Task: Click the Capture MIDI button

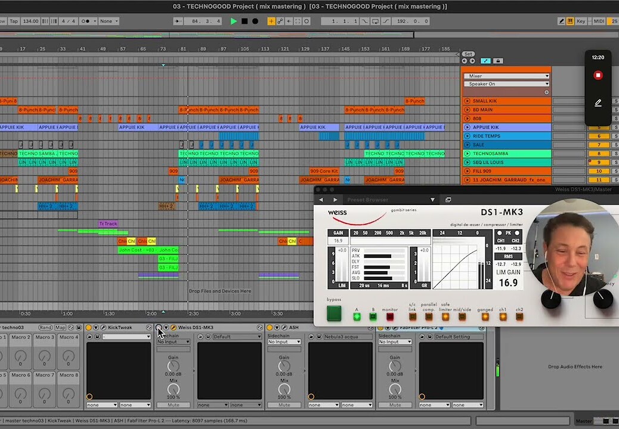Action: (298, 21)
